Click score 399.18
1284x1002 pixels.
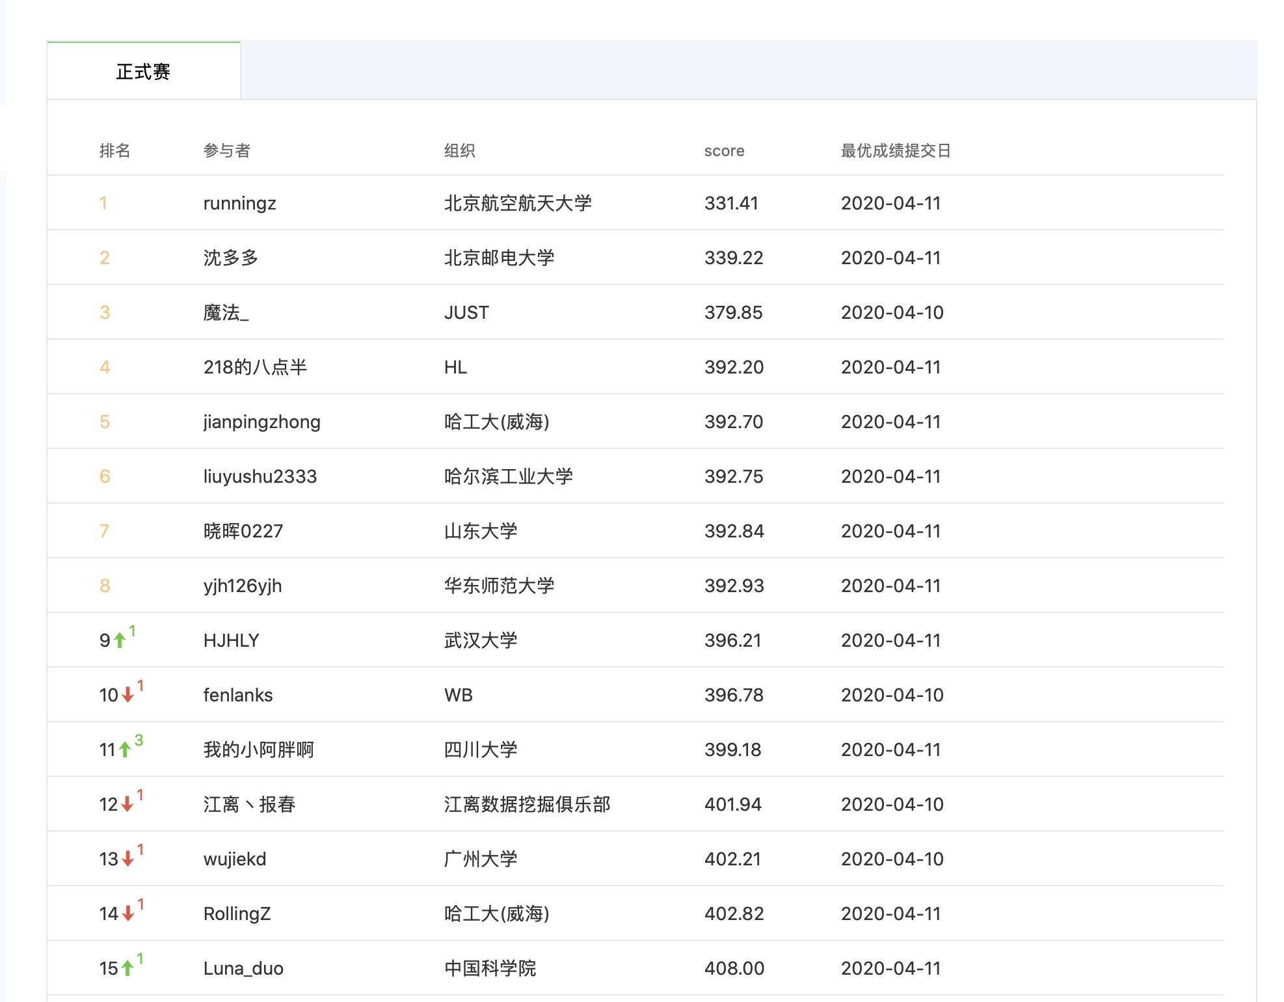pyautogui.click(x=732, y=750)
